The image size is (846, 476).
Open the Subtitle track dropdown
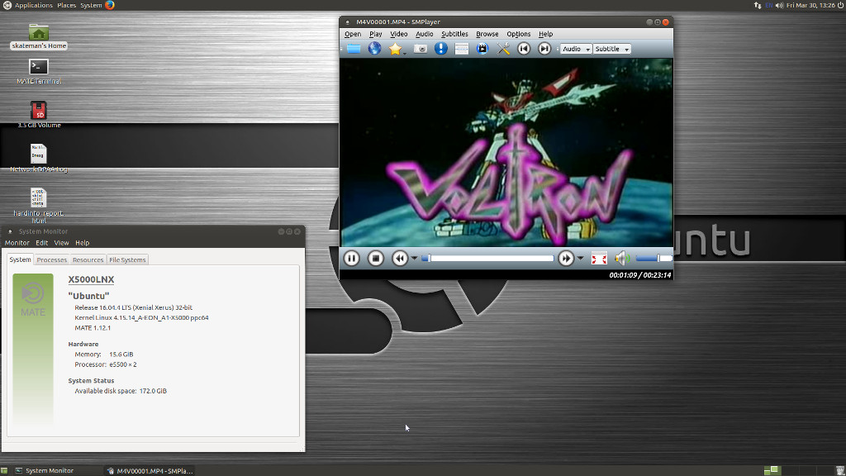click(612, 49)
